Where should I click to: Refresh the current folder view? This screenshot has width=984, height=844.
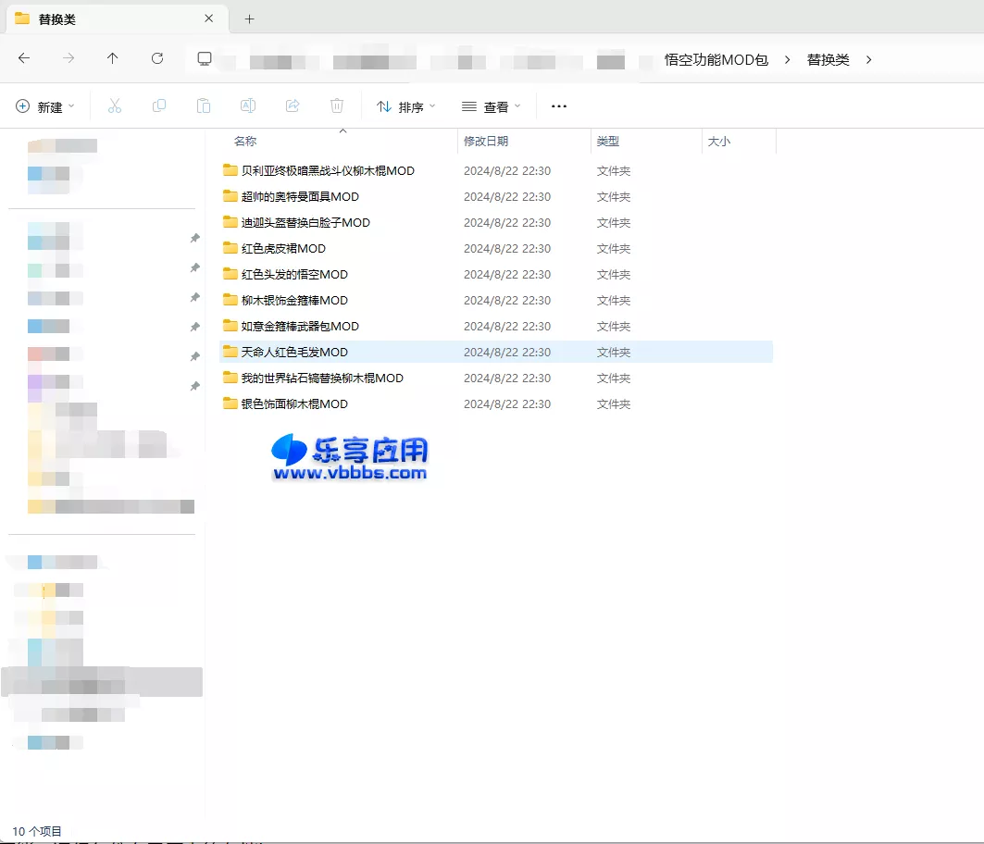pyautogui.click(x=157, y=58)
